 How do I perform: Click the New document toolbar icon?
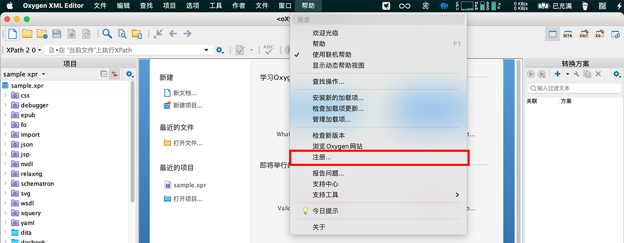point(12,34)
